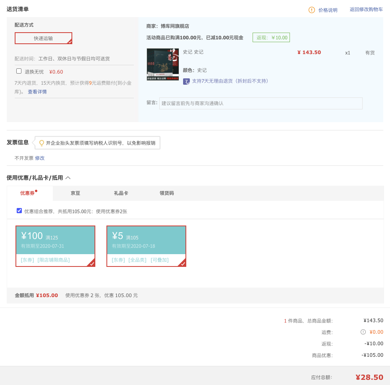The width and height of the screenshot is (390, 385).
Task: Uncheck the 优惠组合推荐 checkbox
Action: tap(19, 211)
